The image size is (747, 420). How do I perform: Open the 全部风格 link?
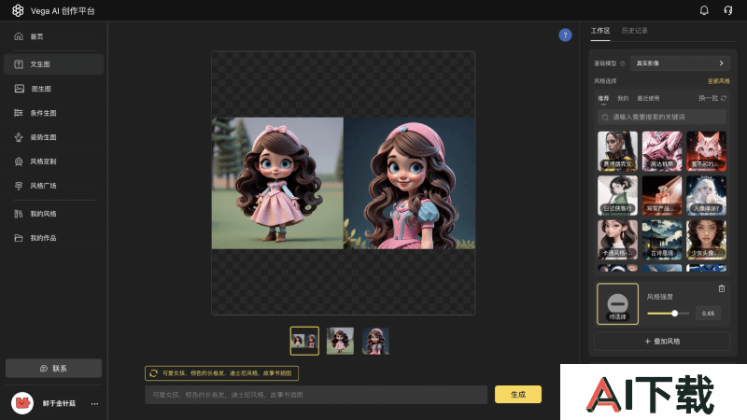point(718,81)
